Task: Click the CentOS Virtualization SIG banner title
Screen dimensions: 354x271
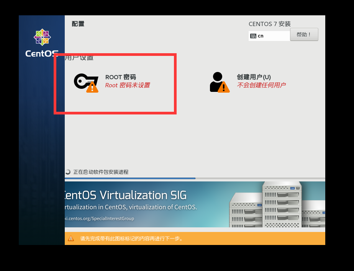Action: coord(126,195)
